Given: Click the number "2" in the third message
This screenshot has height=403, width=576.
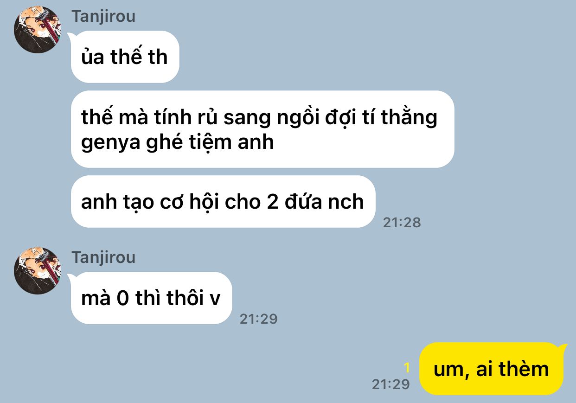Looking at the screenshot, I should (x=272, y=202).
